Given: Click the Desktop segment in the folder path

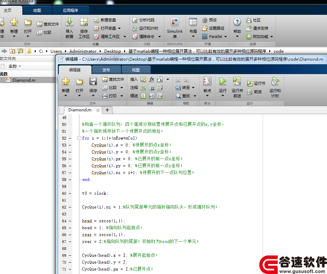Looking at the screenshot, I should tap(113, 51).
